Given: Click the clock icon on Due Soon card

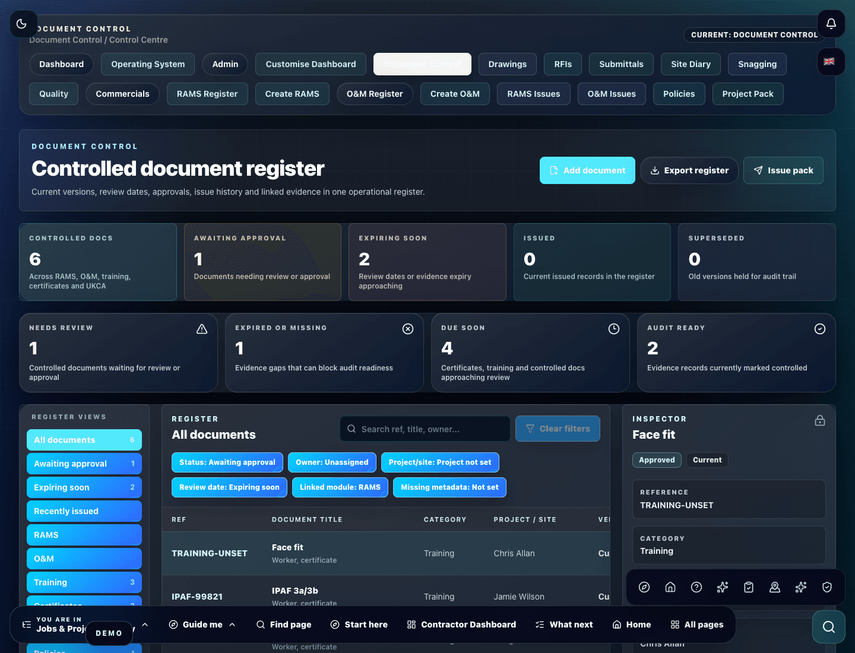Looking at the screenshot, I should 614,329.
